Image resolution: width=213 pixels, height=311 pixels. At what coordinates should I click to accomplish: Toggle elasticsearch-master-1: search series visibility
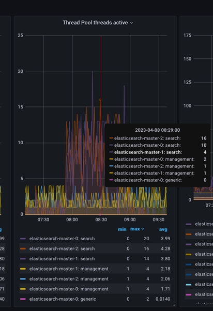coord(62,259)
